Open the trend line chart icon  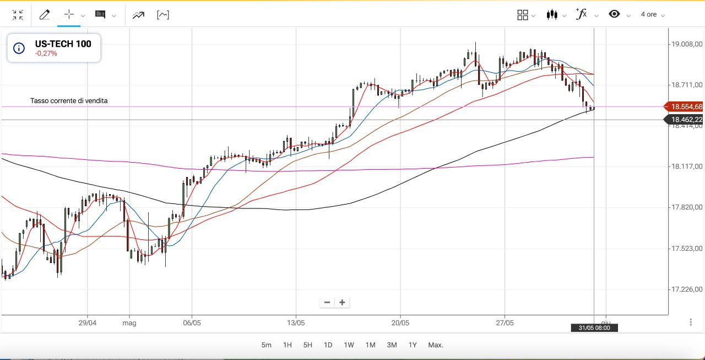(x=138, y=15)
